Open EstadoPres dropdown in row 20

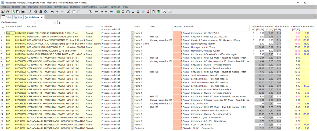click(133, 100)
